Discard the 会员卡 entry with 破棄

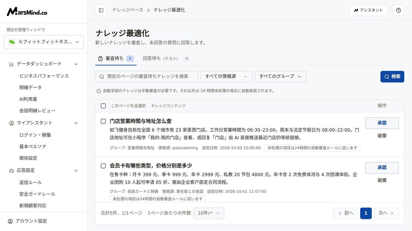coord(382,180)
